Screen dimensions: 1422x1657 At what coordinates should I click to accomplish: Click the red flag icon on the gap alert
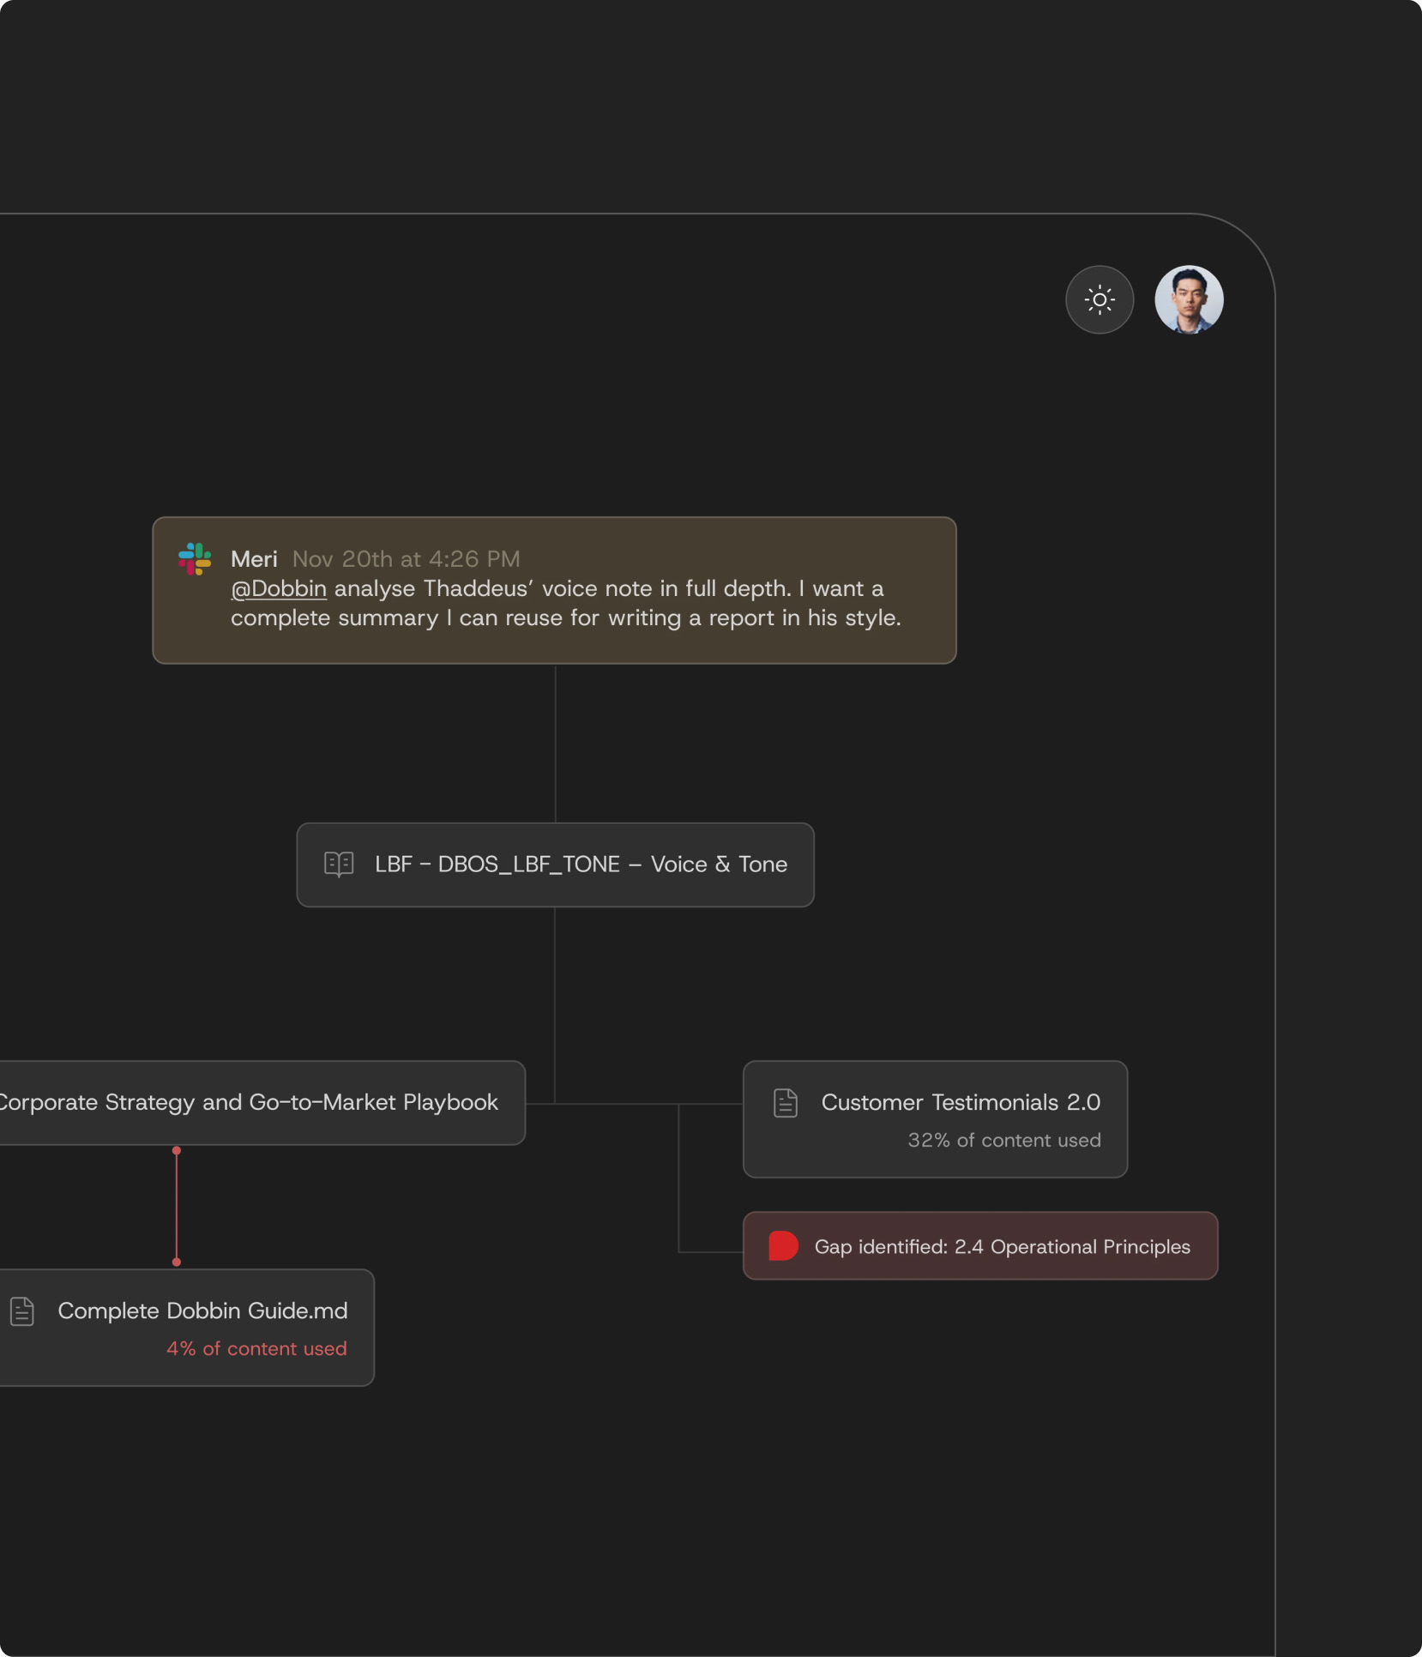(783, 1245)
